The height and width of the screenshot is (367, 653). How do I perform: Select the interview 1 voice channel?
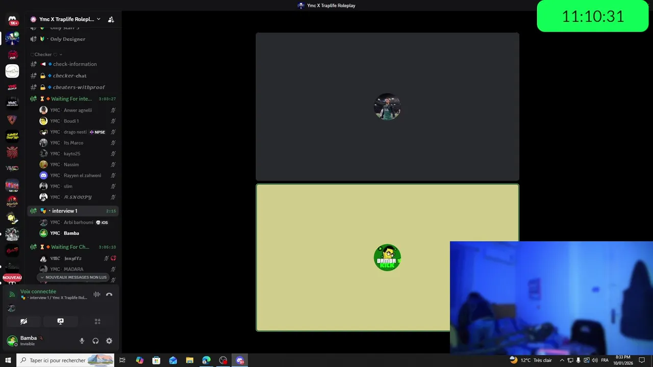tap(74, 211)
